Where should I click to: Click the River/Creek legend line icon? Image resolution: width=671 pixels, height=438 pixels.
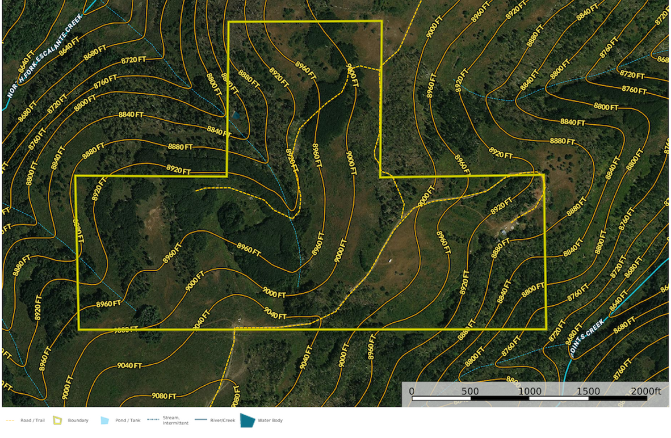click(201, 420)
